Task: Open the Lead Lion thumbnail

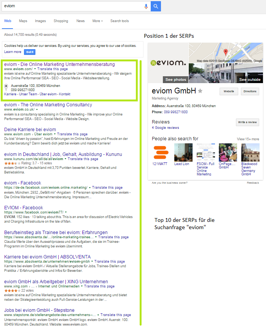Action: tap(183, 152)
